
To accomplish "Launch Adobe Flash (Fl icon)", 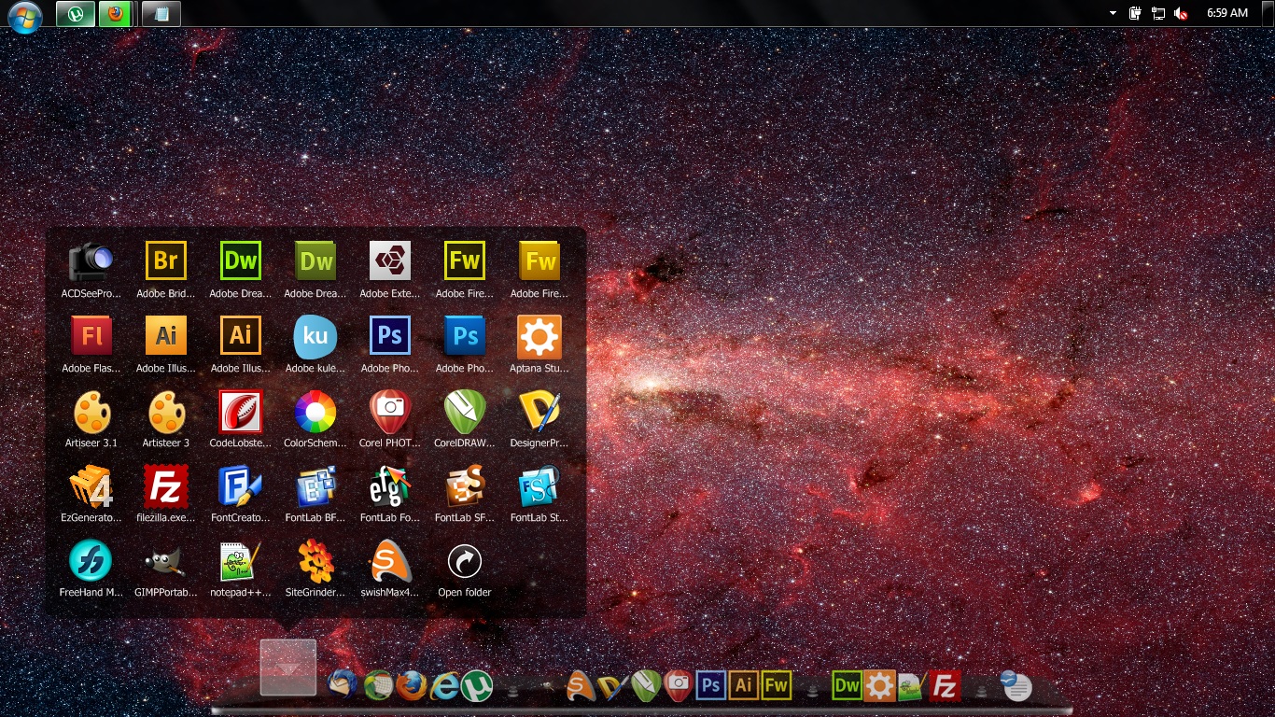I will pyautogui.click(x=91, y=336).
